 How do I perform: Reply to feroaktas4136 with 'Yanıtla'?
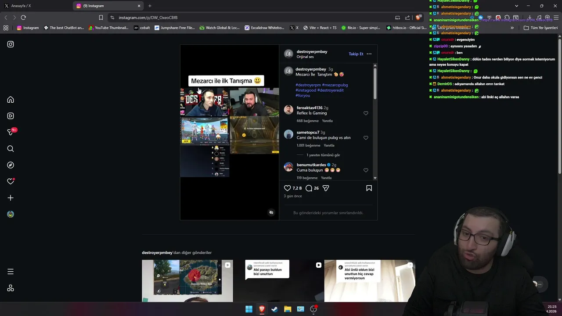(328, 121)
